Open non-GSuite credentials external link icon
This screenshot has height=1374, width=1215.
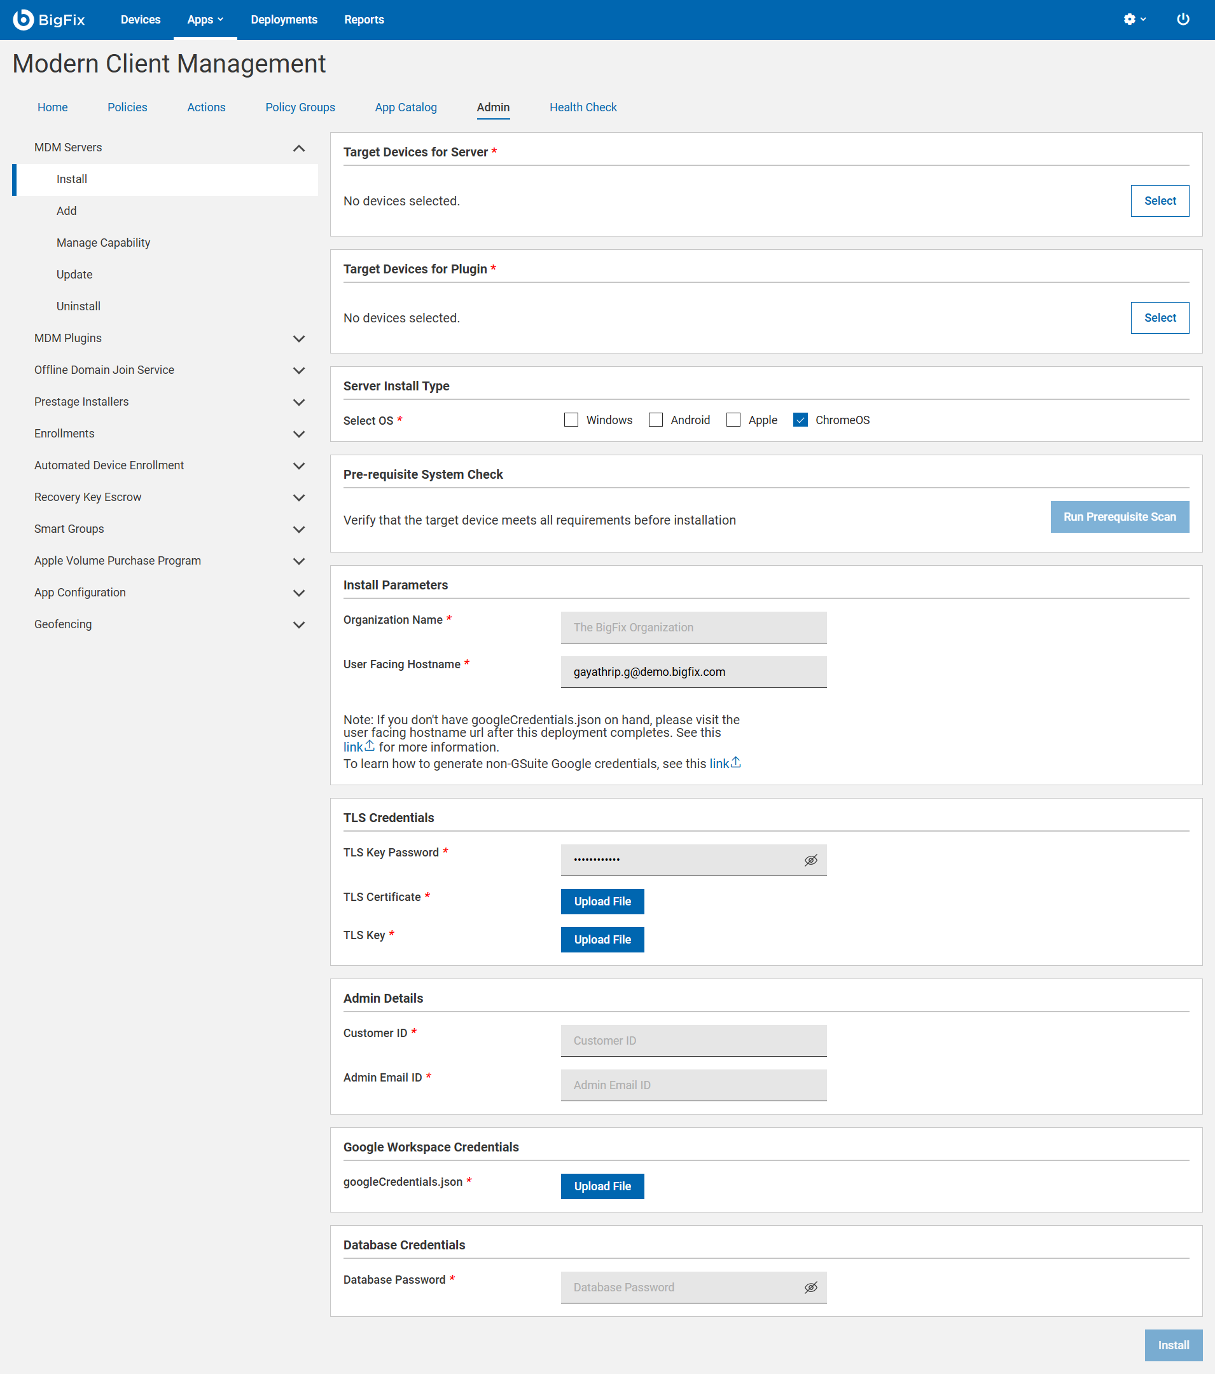click(735, 763)
